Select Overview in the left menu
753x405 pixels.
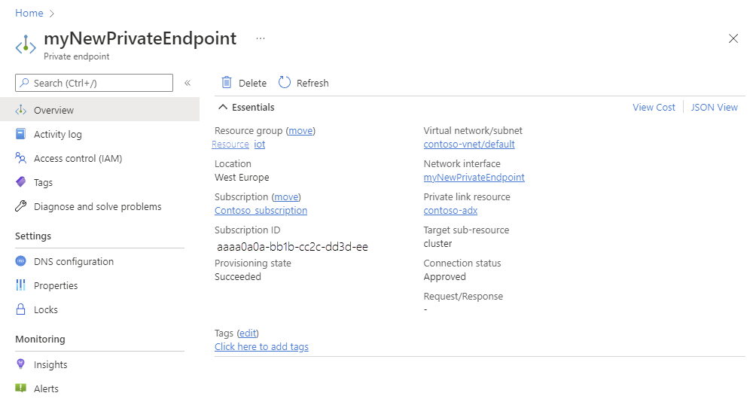point(53,110)
